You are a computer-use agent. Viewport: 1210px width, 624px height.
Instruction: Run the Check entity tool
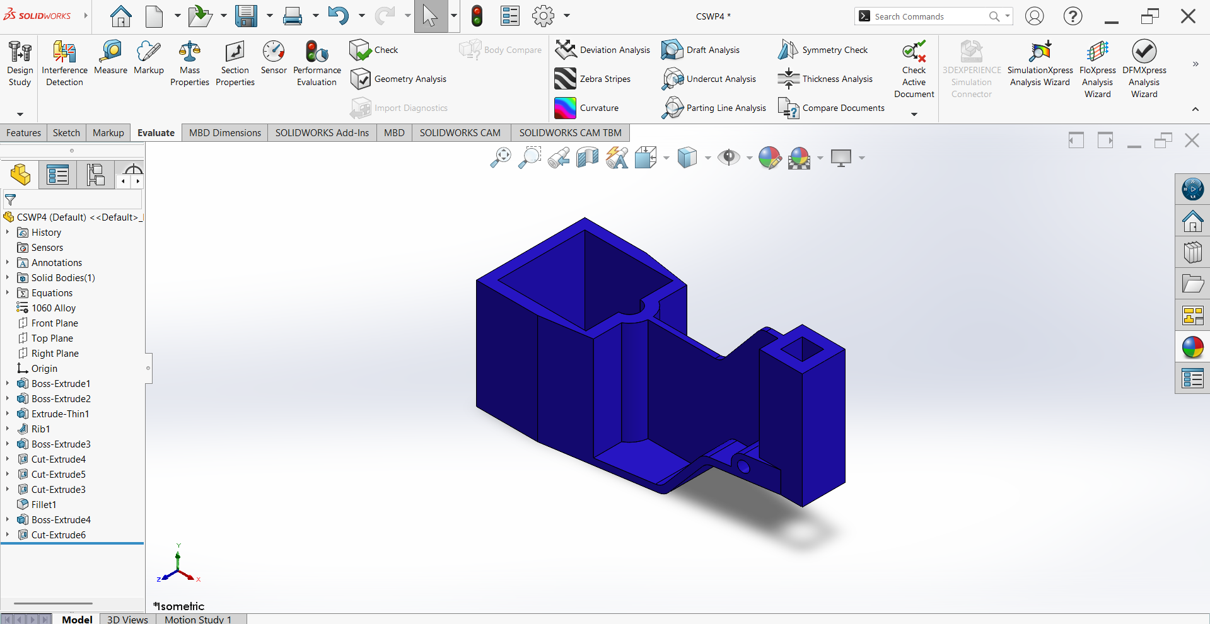(x=374, y=50)
